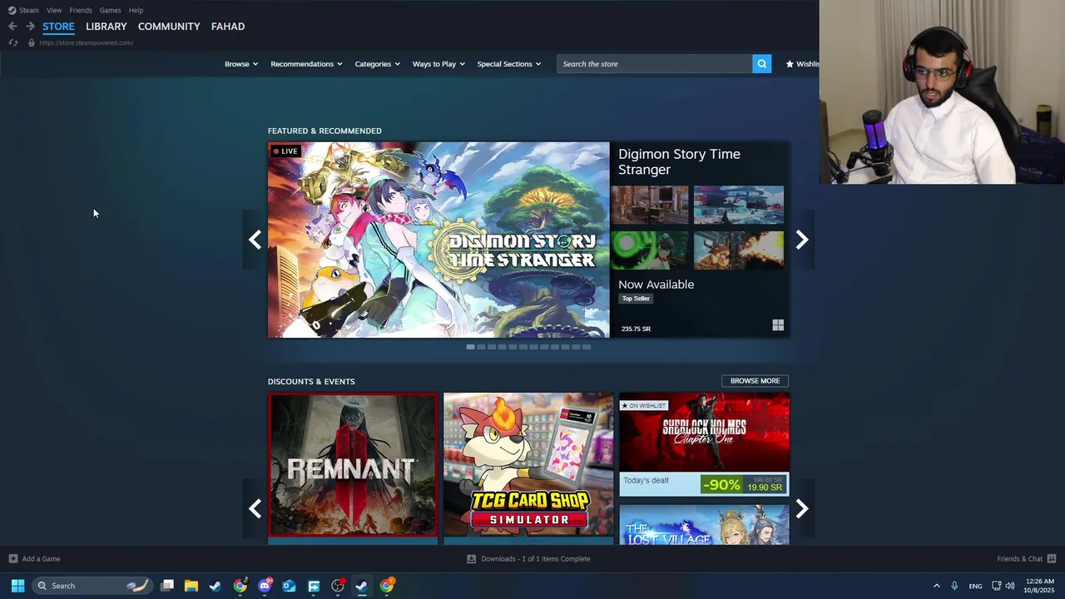Image resolution: width=1065 pixels, height=599 pixels.
Task: Click the BROWSE MORE button
Action: pyautogui.click(x=755, y=381)
